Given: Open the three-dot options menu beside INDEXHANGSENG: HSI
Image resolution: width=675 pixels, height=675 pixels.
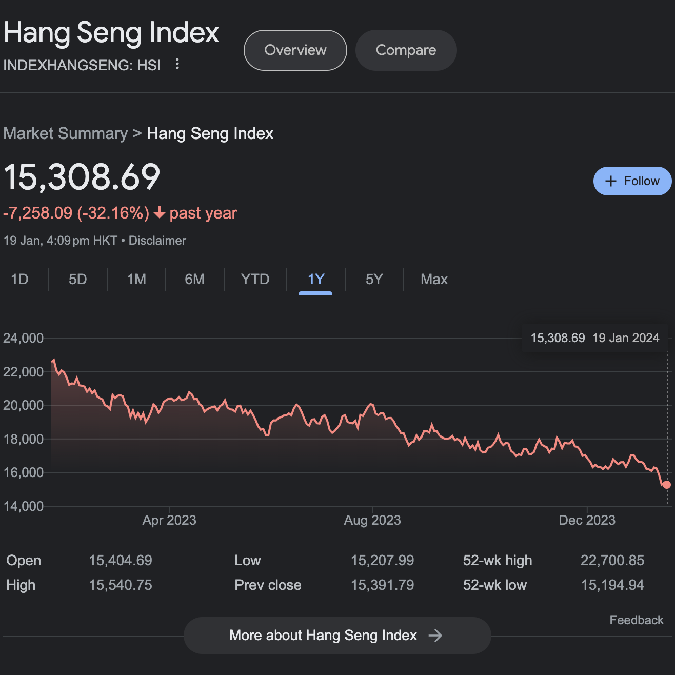Looking at the screenshot, I should click(x=177, y=64).
